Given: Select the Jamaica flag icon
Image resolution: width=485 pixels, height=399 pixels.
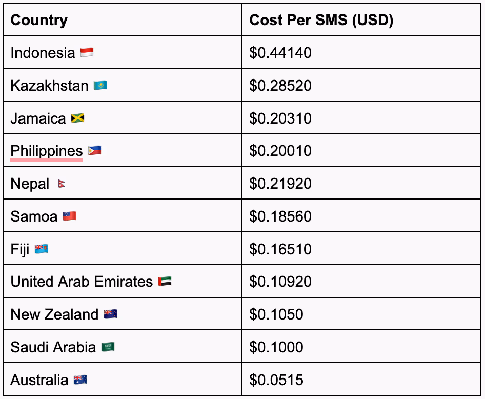Looking at the screenshot, I should pyautogui.click(x=77, y=118).
